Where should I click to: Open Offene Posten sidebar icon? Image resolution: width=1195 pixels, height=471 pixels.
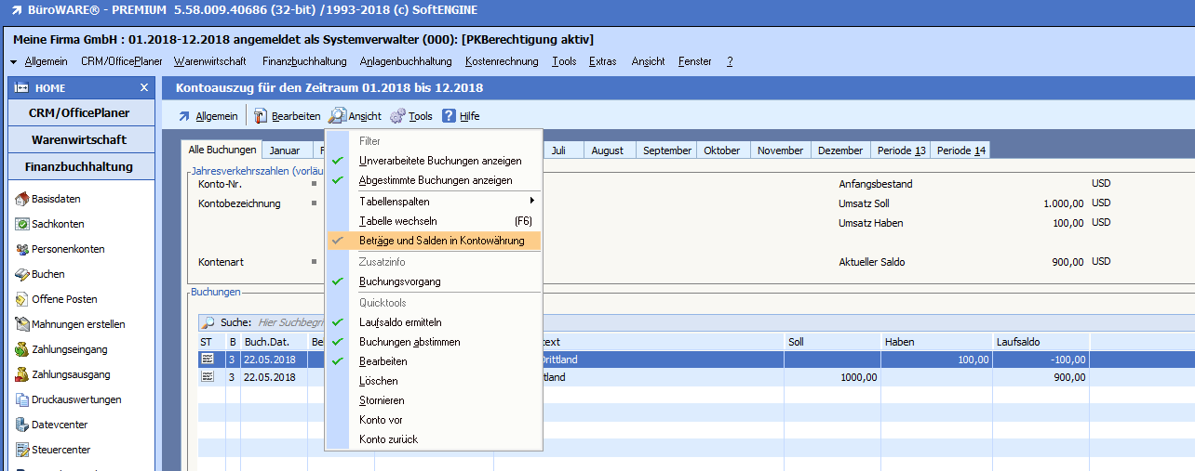[23, 299]
